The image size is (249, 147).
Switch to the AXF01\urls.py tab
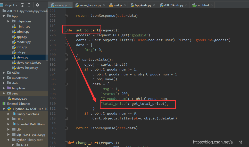coord(174,5)
